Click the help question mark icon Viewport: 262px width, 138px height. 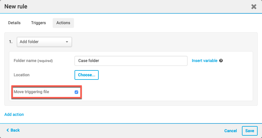click(221, 61)
